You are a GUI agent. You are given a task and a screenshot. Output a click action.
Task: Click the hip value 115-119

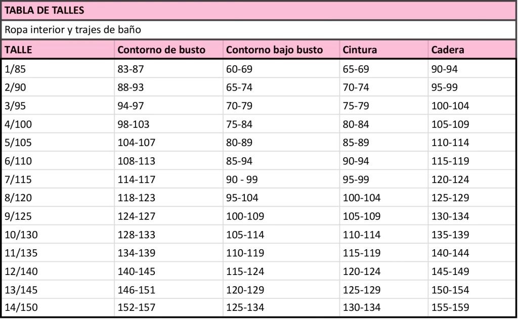click(450, 161)
